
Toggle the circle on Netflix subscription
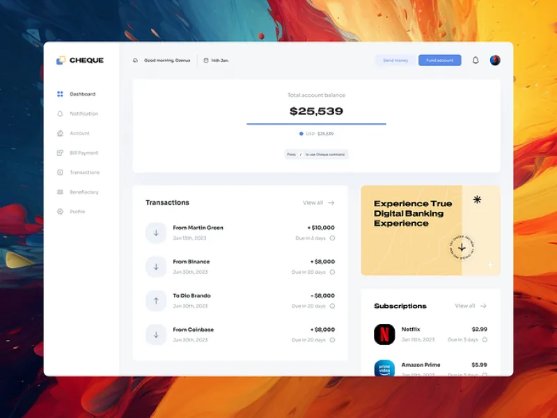[485, 340]
